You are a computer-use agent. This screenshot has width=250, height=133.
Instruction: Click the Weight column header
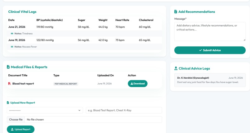(x=103, y=20)
